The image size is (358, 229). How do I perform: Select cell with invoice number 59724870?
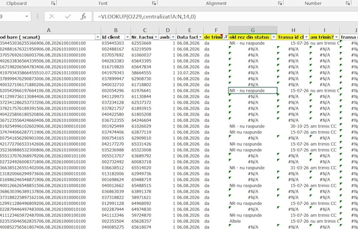pyautogui.click(x=145, y=215)
